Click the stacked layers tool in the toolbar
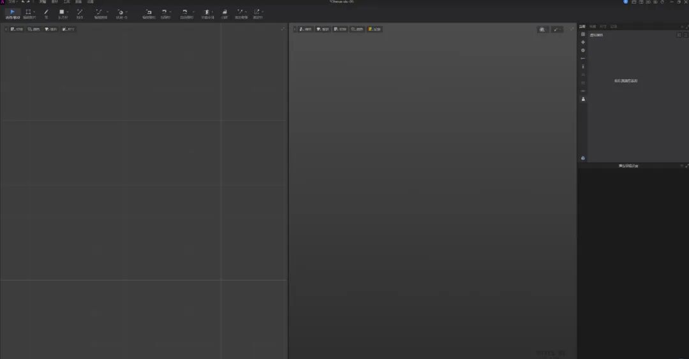The image size is (689, 359). (x=225, y=13)
